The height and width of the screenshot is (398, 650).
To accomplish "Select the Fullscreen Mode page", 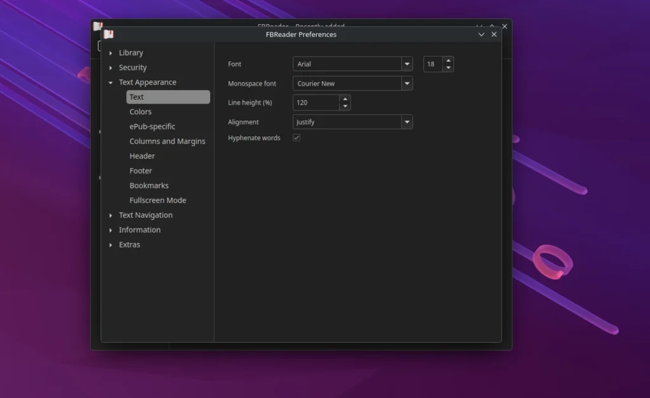I will 158,201.
